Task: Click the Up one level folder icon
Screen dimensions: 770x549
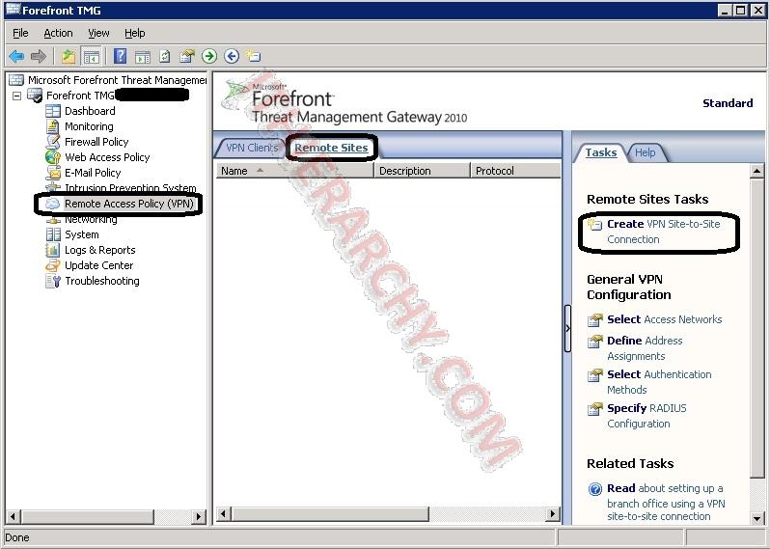Action: [x=69, y=57]
